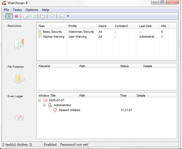Click the red Stop button
182x149 pixels.
(x=16, y=16)
